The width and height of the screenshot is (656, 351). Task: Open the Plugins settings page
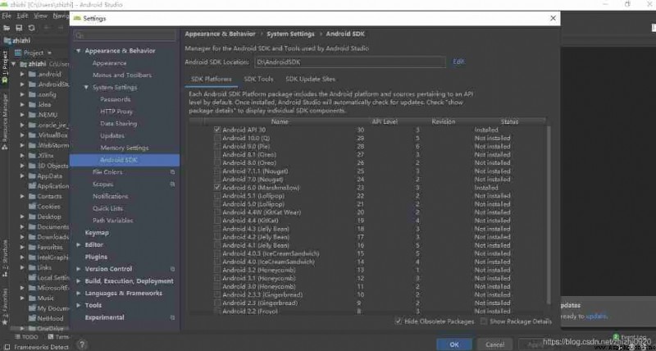[96, 257]
